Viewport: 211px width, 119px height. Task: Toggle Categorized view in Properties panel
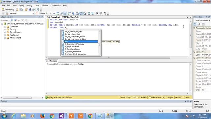[x=195, y=24]
